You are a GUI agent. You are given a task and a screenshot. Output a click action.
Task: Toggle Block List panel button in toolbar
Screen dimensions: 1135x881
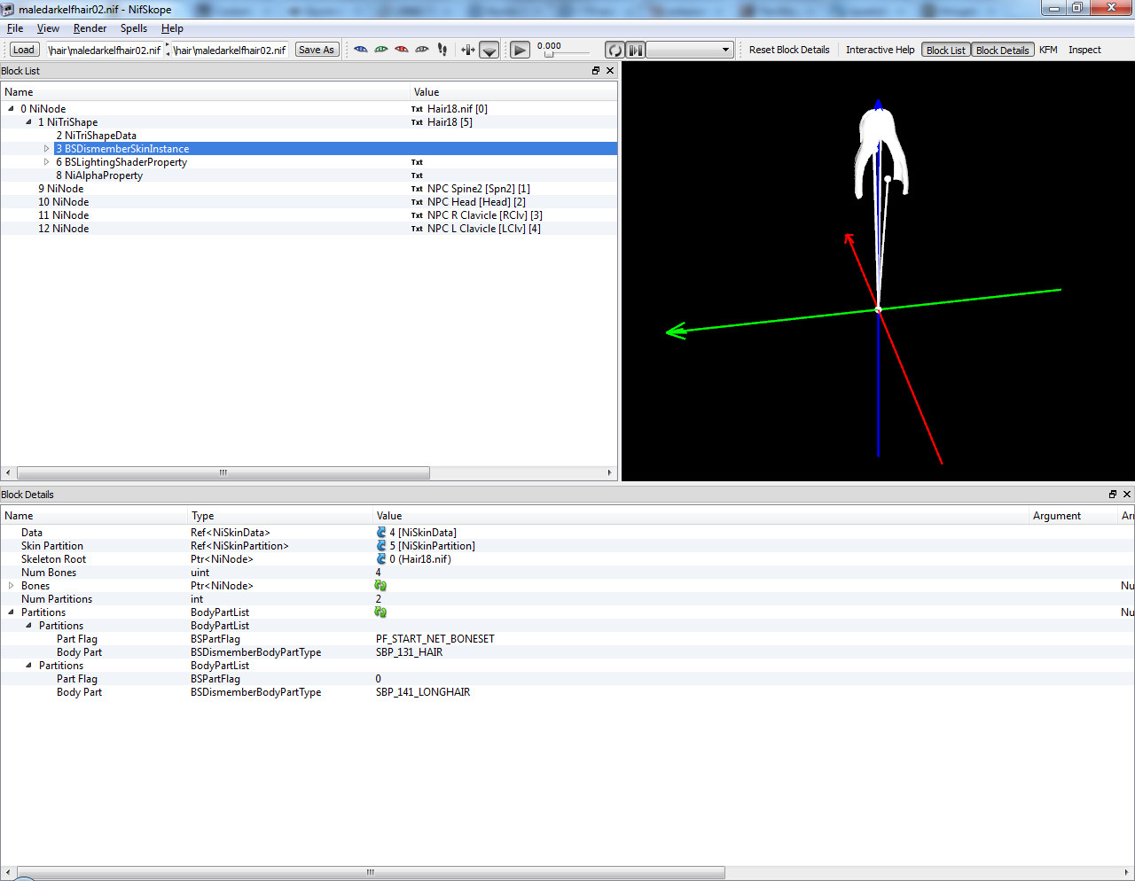point(946,50)
